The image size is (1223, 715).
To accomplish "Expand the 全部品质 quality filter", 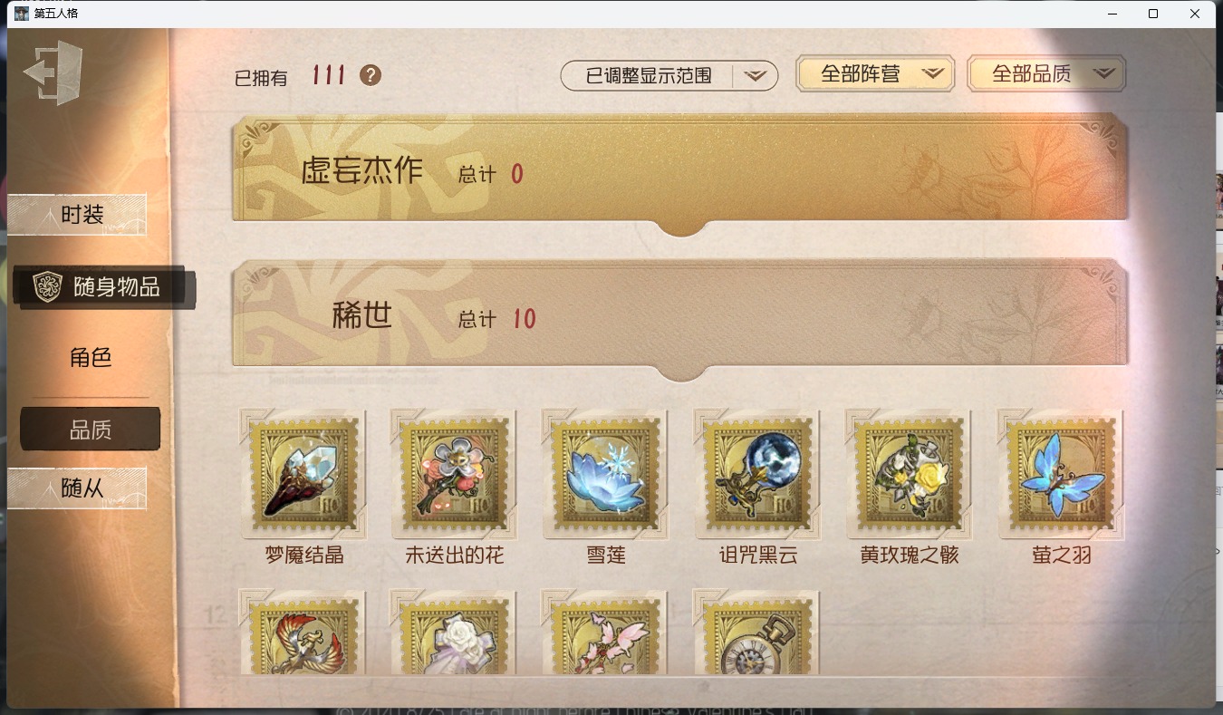I will [x=1046, y=73].
